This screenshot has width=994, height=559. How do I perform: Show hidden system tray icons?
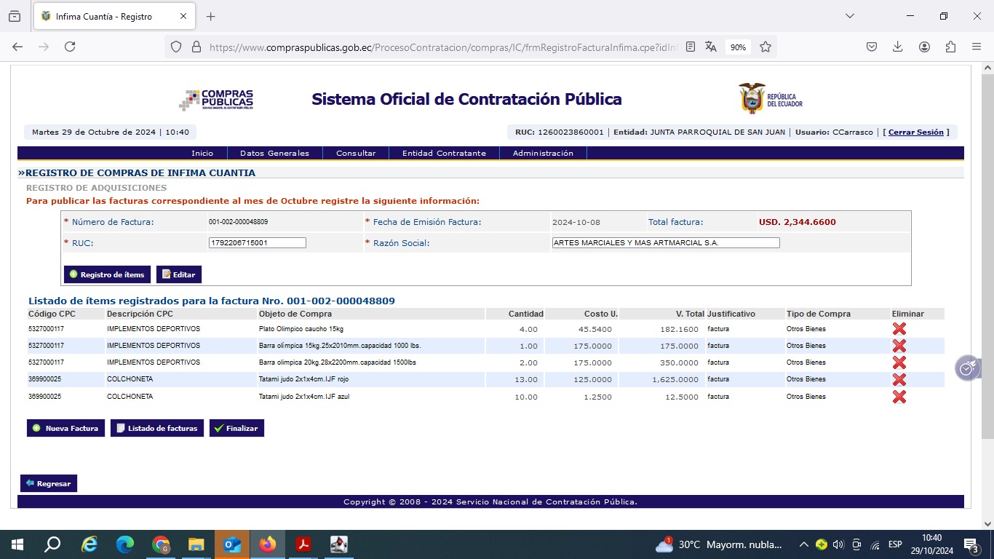coord(803,544)
